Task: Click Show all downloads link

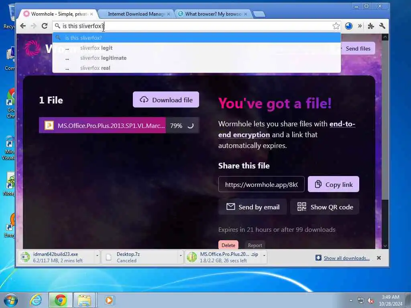Action: click(x=346, y=258)
